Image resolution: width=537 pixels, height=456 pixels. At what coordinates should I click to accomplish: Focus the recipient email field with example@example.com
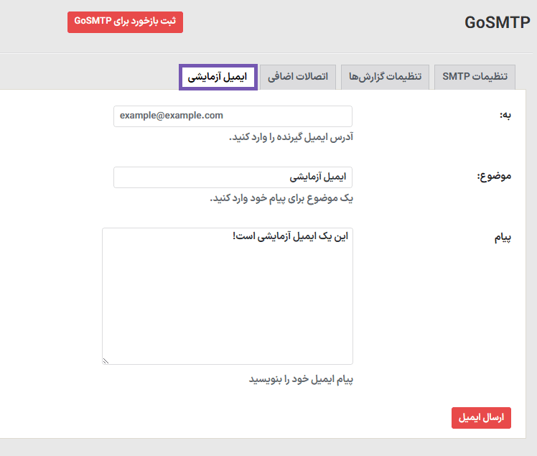(x=233, y=116)
